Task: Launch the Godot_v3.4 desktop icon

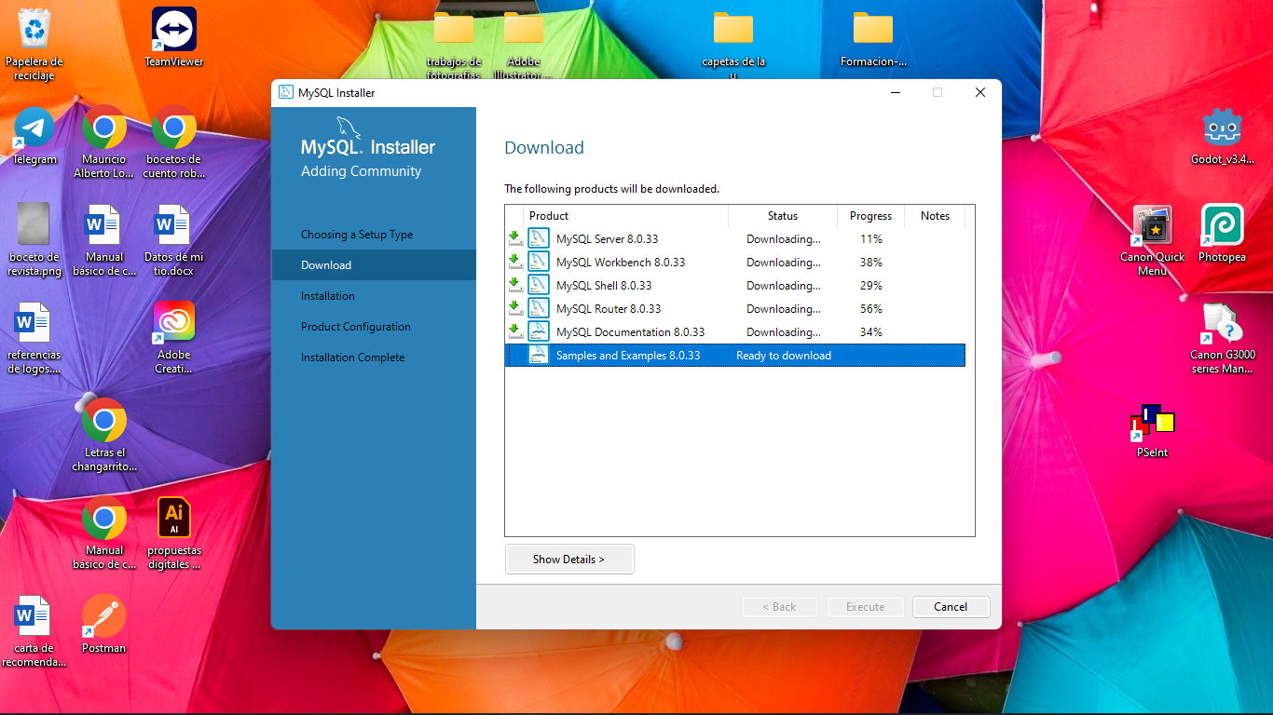Action: pyautogui.click(x=1223, y=135)
